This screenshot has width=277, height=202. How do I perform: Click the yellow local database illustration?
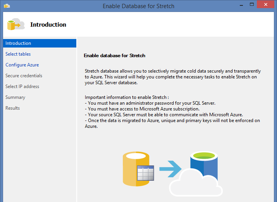tap(138, 169)
